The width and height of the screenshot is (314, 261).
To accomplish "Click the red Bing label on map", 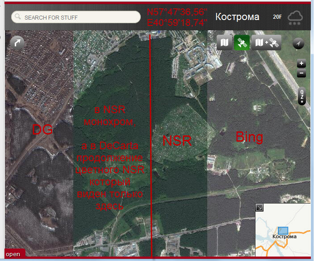I will point(249,137).
